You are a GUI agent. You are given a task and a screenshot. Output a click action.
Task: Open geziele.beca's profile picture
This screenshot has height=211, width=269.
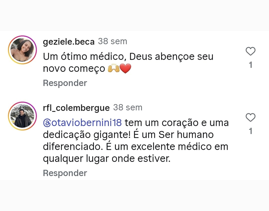tap(22, 50)
